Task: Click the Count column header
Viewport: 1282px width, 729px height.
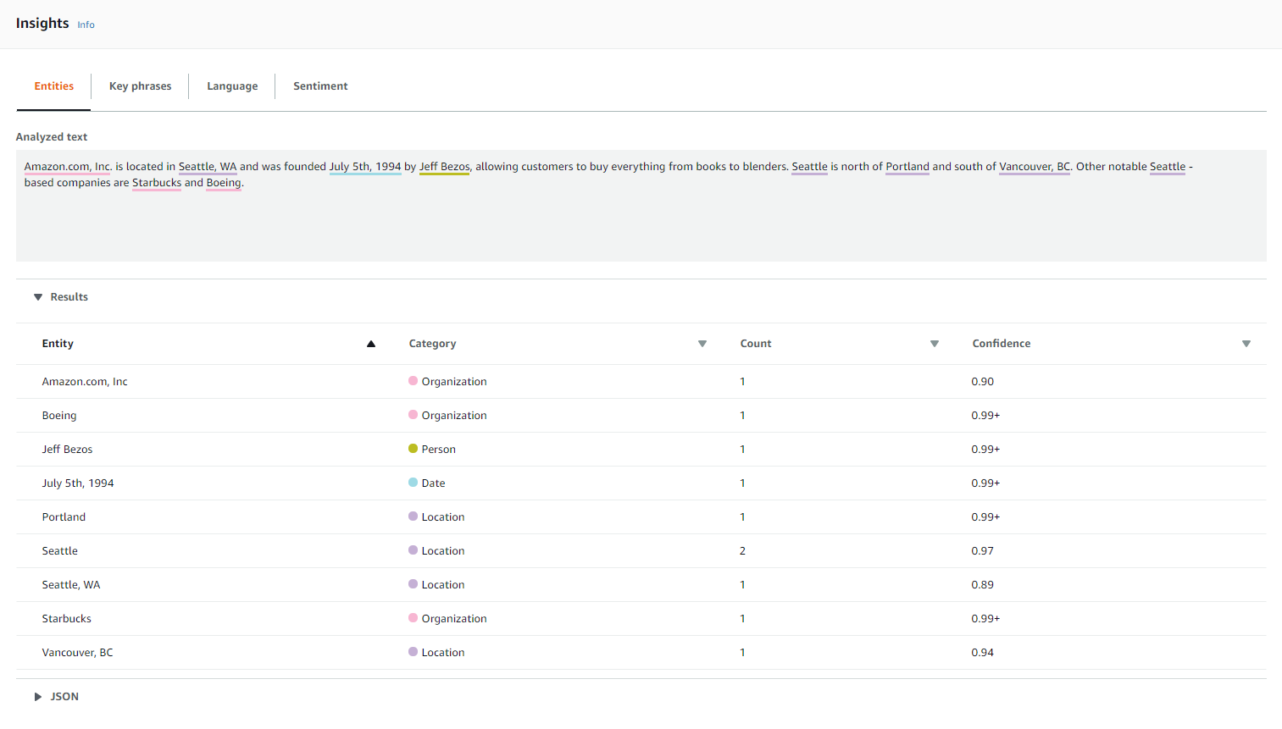Action: 756,344
